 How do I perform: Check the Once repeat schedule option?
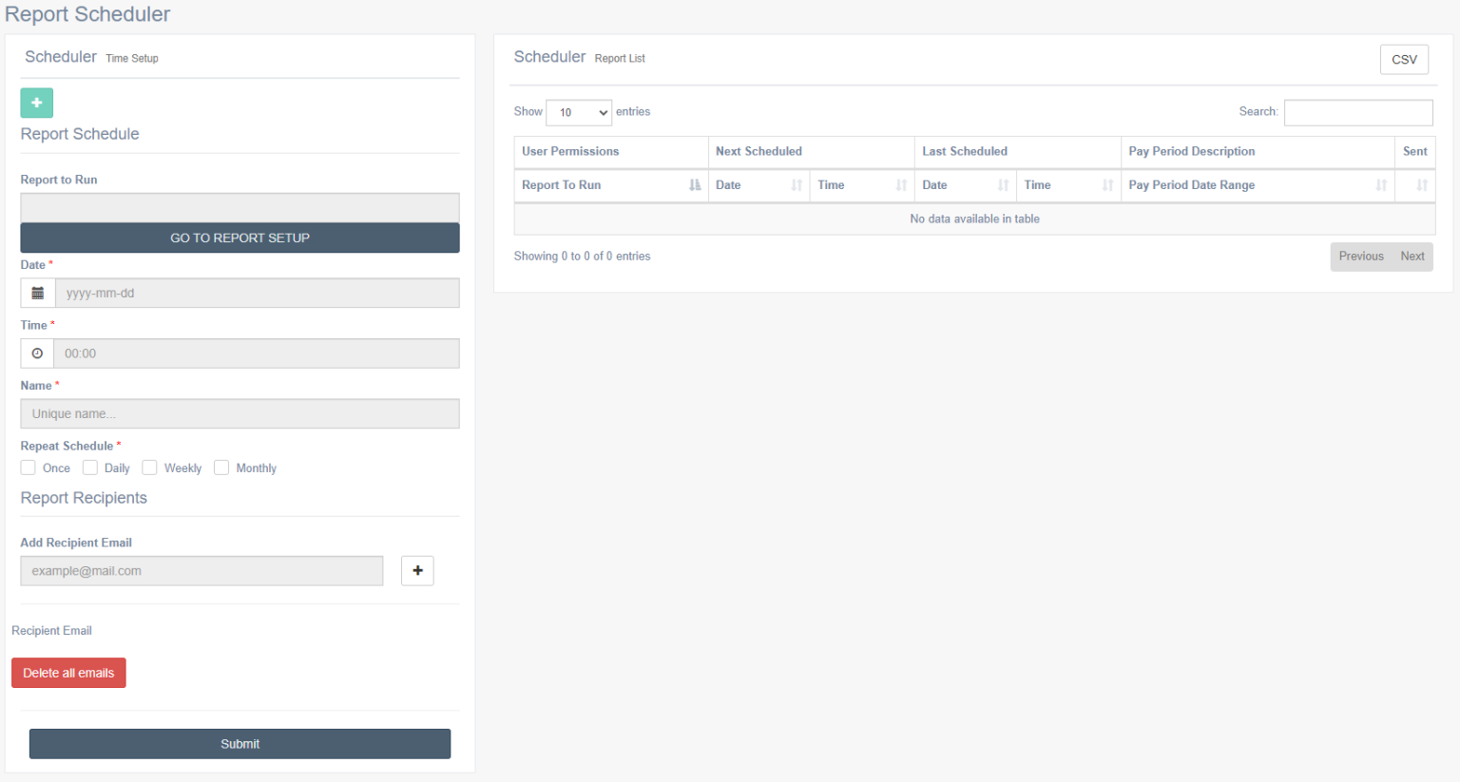pos(28,467)
